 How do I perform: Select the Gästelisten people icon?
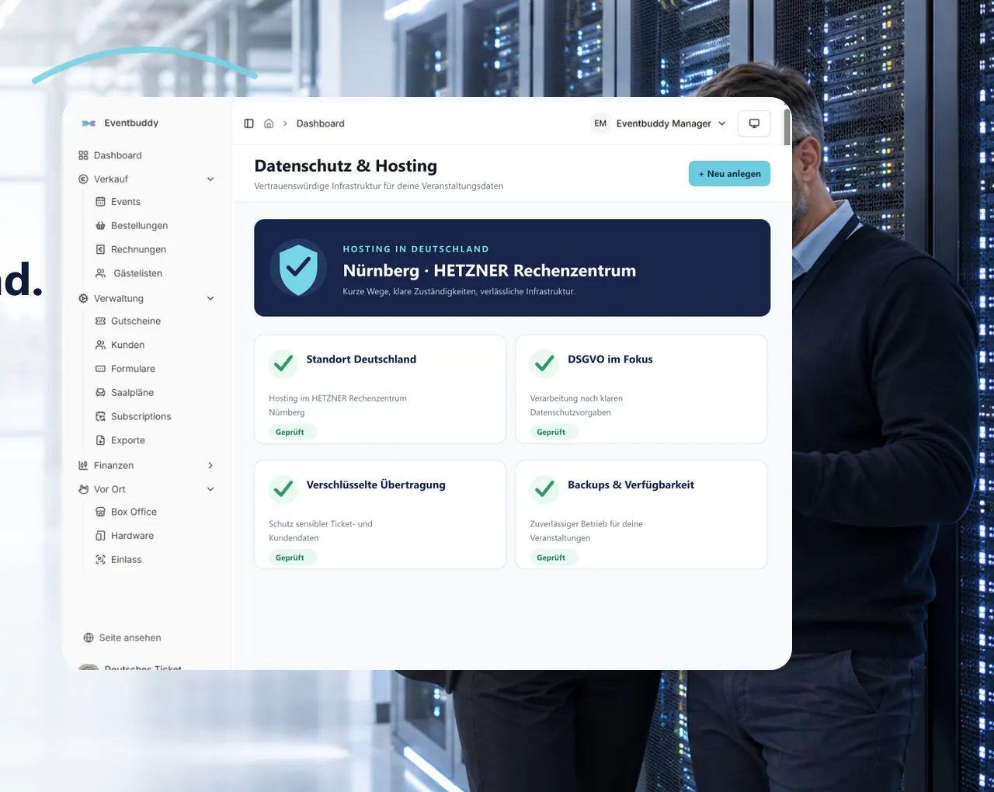[x=100, y=273]
